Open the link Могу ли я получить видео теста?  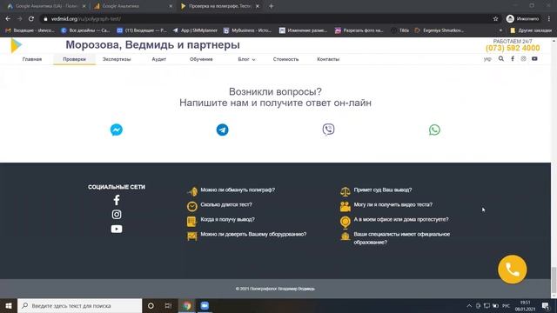pyautogui.click(x=393, y=205)
